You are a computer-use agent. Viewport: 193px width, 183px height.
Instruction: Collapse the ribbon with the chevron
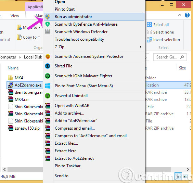180,15
